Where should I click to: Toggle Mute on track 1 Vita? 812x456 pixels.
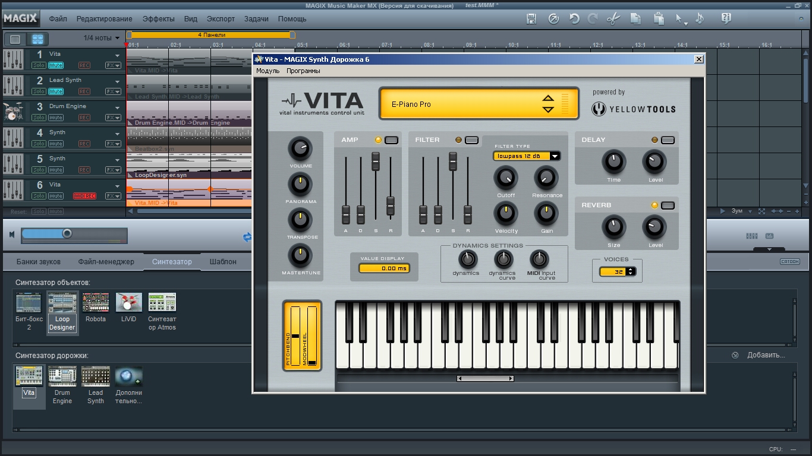pyautogui.click(x=56, y=65)
